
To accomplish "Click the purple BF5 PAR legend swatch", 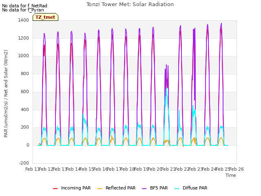I will pyautogui.click(x=144, y=189).
